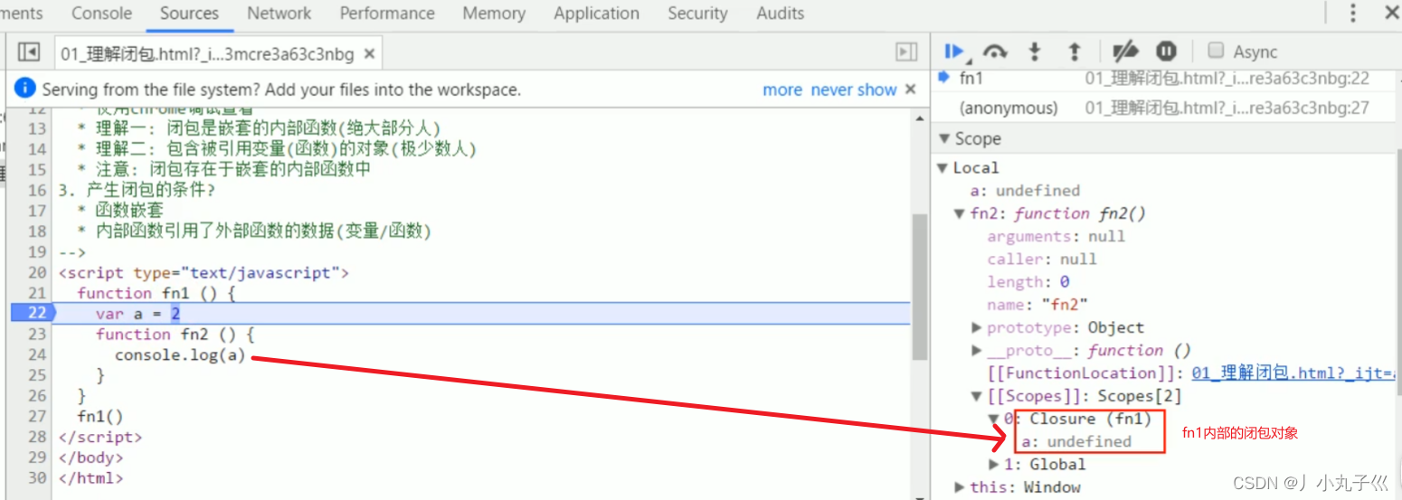Viewport: 1402px width, 500px height.
Task: Click the 'caller: null' property
Action: pyautogui.click(x=1042, y=259)
